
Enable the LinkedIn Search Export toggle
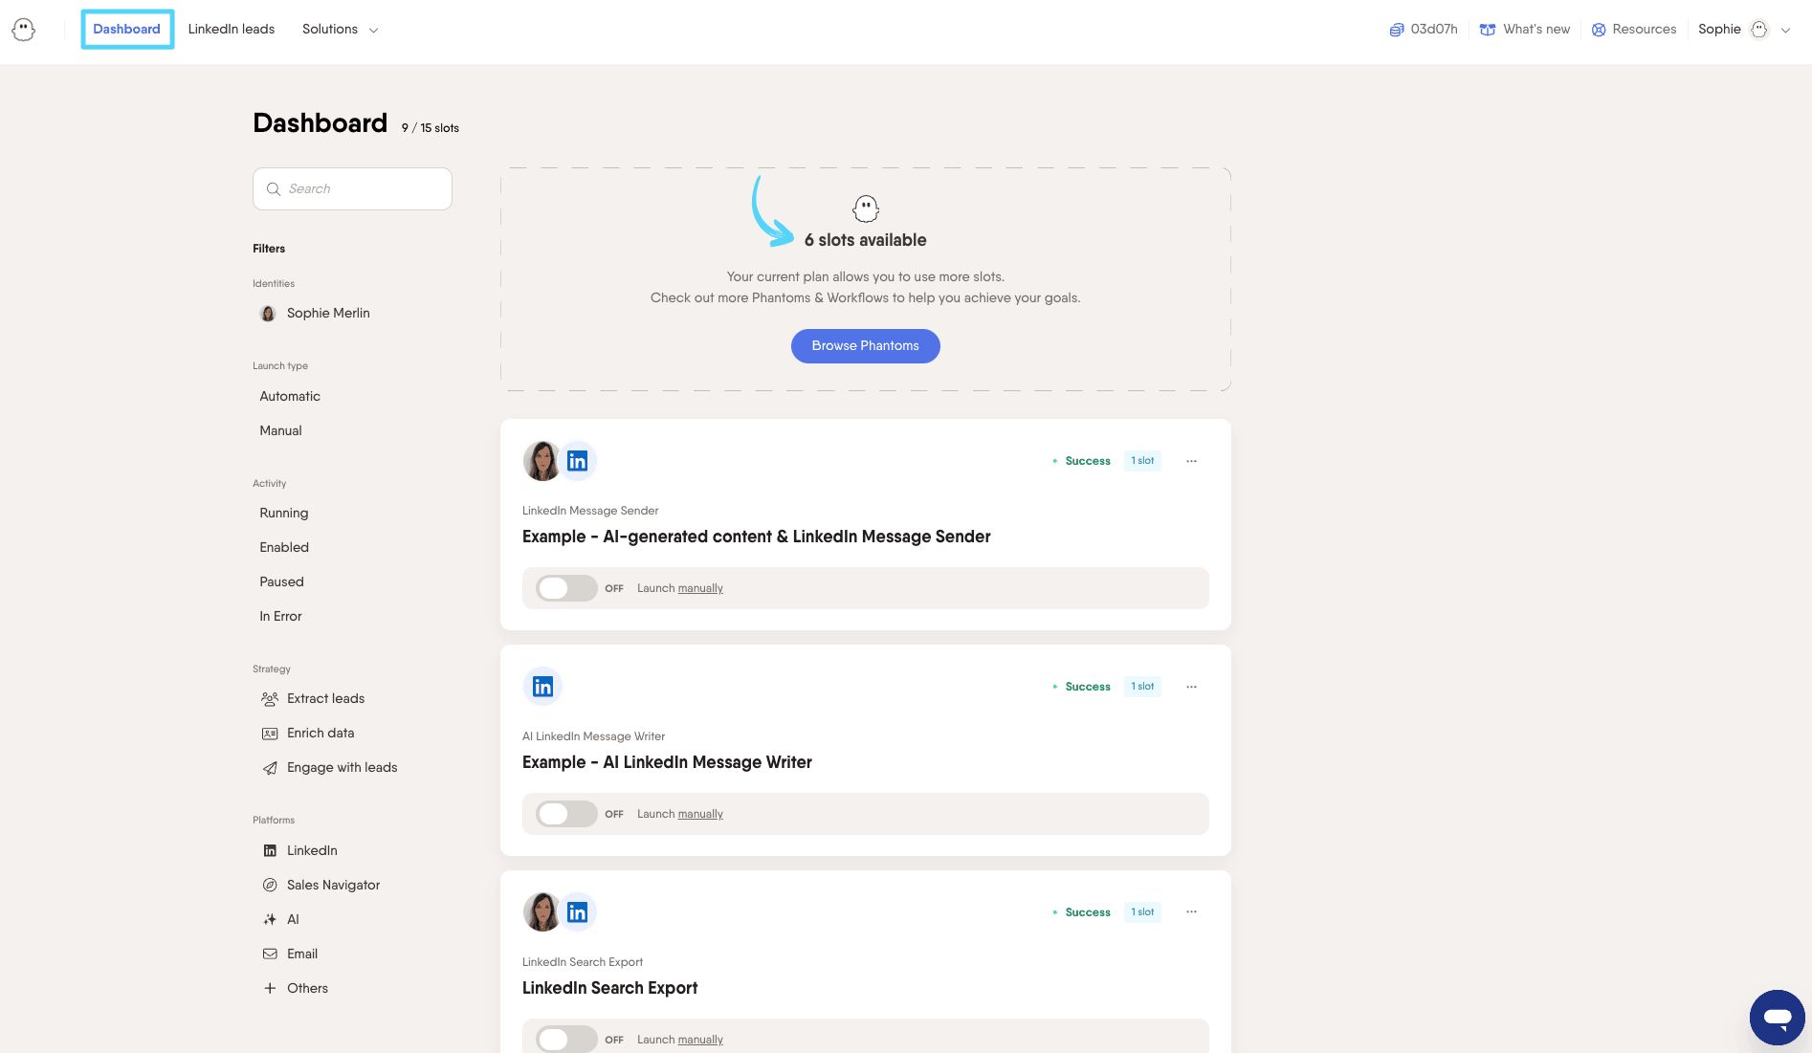565,1039
